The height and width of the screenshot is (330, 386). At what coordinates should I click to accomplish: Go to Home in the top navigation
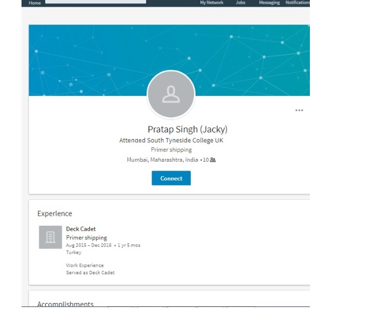(x=35, y=3)
